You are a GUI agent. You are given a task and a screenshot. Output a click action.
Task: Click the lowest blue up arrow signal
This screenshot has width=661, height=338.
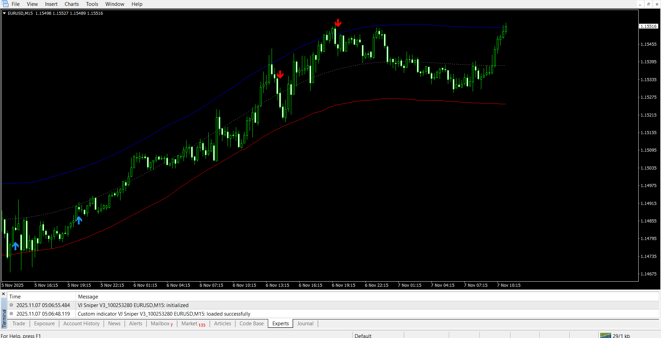15,246
